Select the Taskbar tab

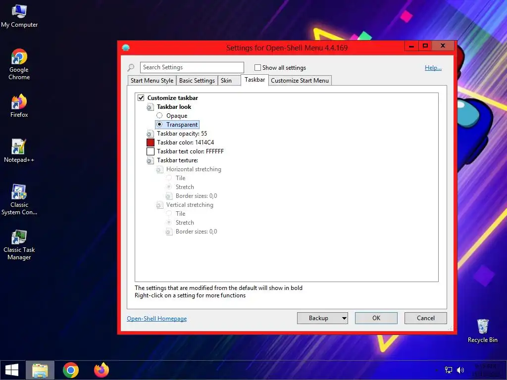pos(254,80)
